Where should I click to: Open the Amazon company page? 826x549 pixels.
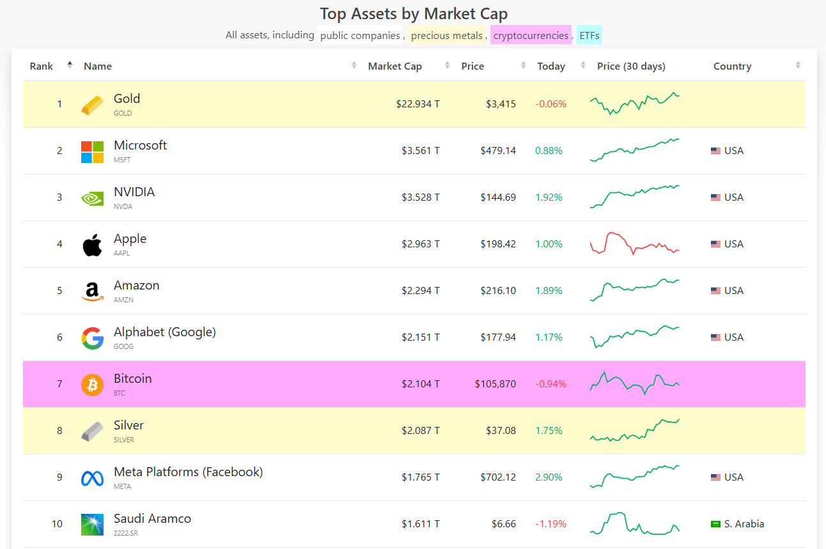coord(137,286)
